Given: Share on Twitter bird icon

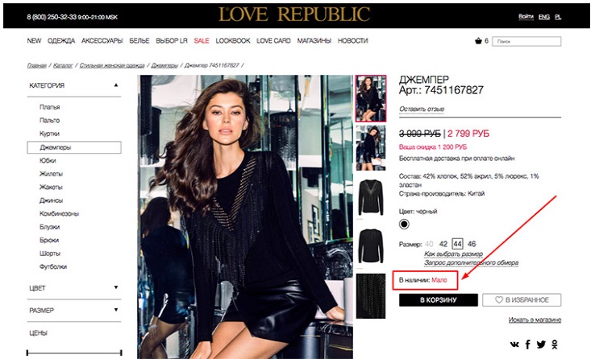Looking at the screenshot, I should (x=541, y=345).
